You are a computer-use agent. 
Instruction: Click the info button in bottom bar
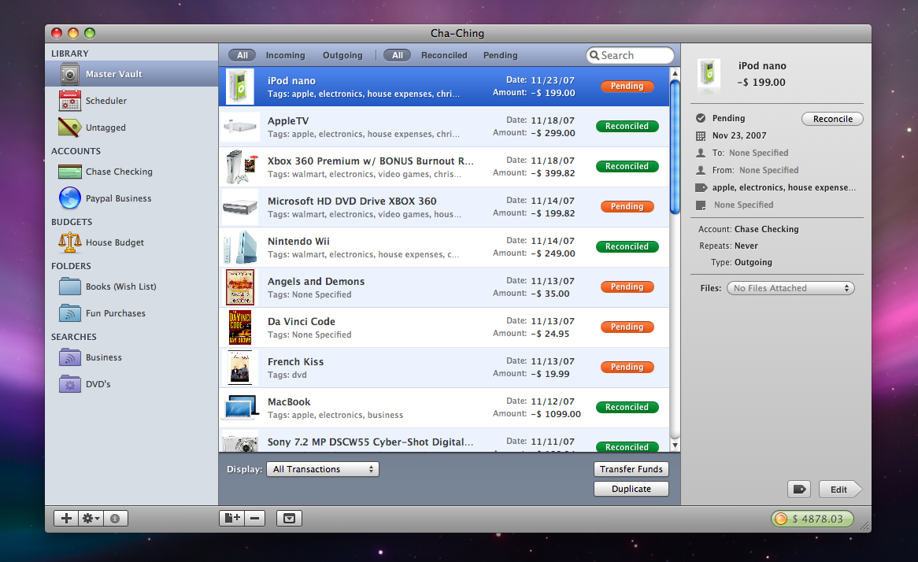[116, 519]
